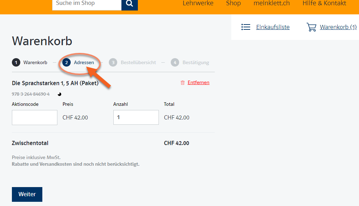Click the red trash can icon
This screenshot has height=206, width=359.
click(183, 83)
